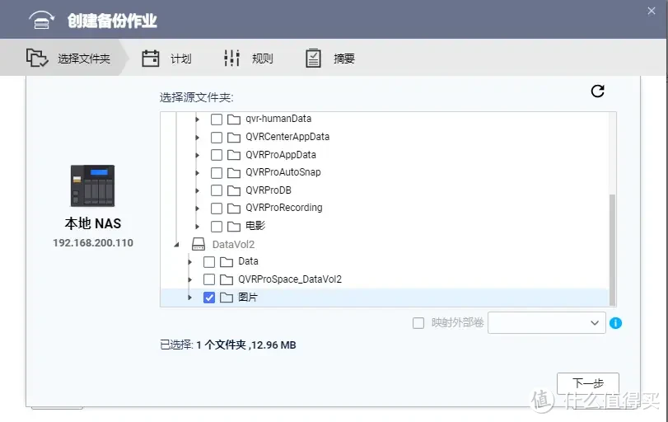Go to the 摘要 step tab

330,59
